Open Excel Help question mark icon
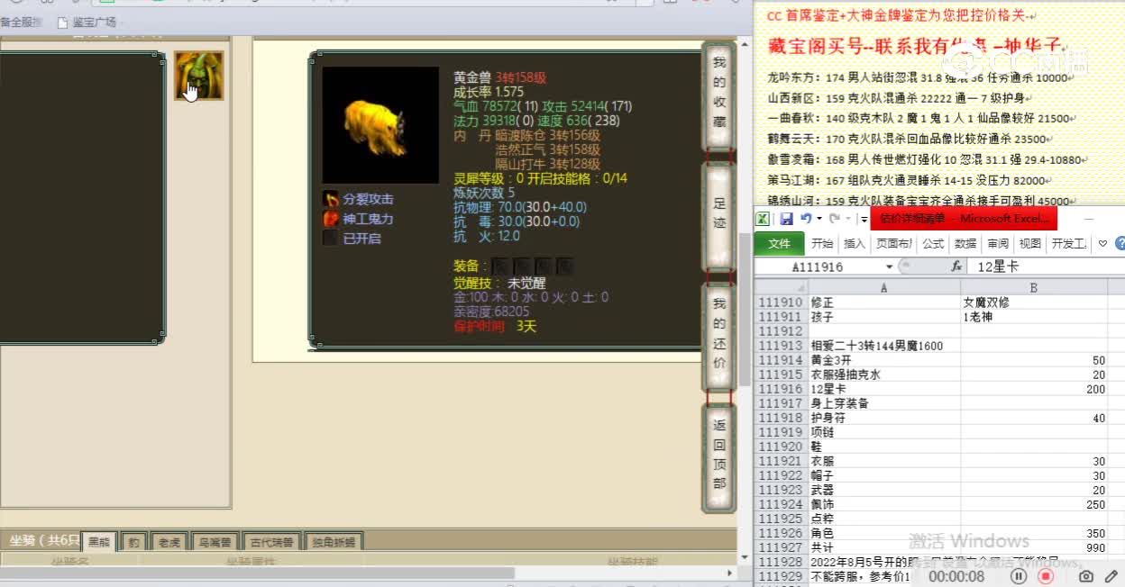Image resolution: width=1125 pixels, height=587 pixels. (1120, 243)
